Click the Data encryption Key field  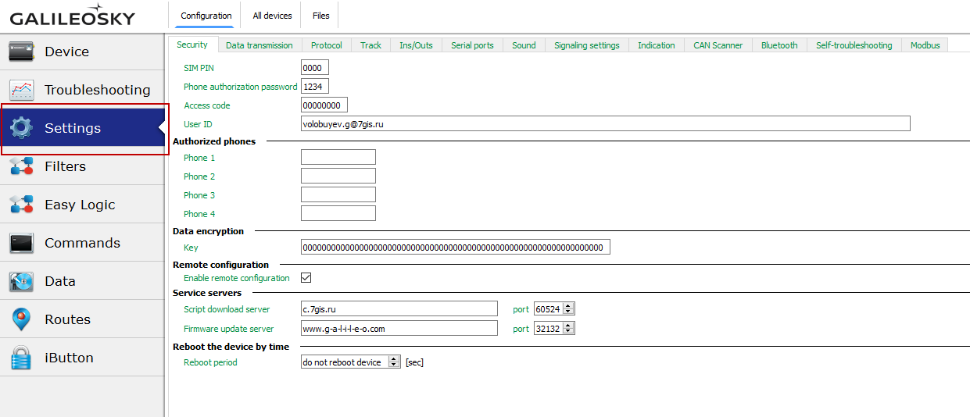coord(455,248)
